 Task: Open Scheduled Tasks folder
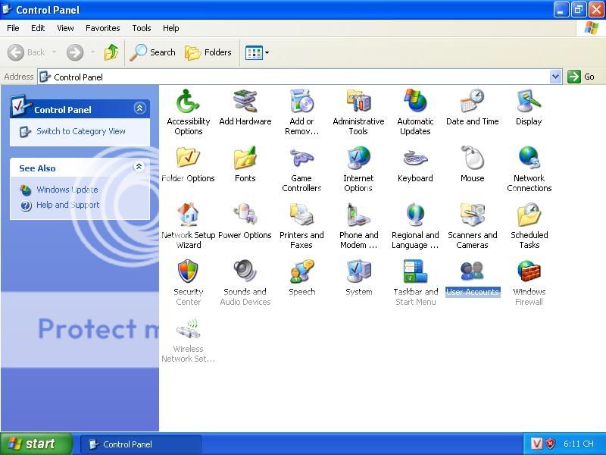pos(529,226)
